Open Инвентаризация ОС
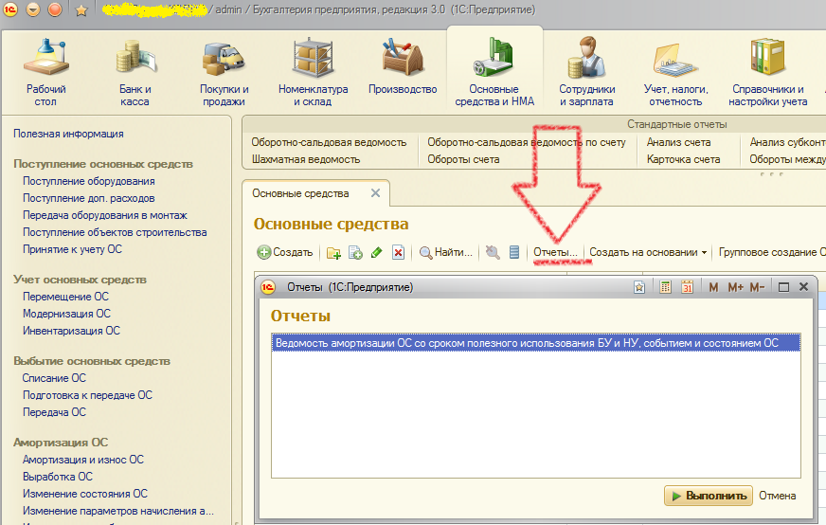The image size is (826, 525). (71, 331)
